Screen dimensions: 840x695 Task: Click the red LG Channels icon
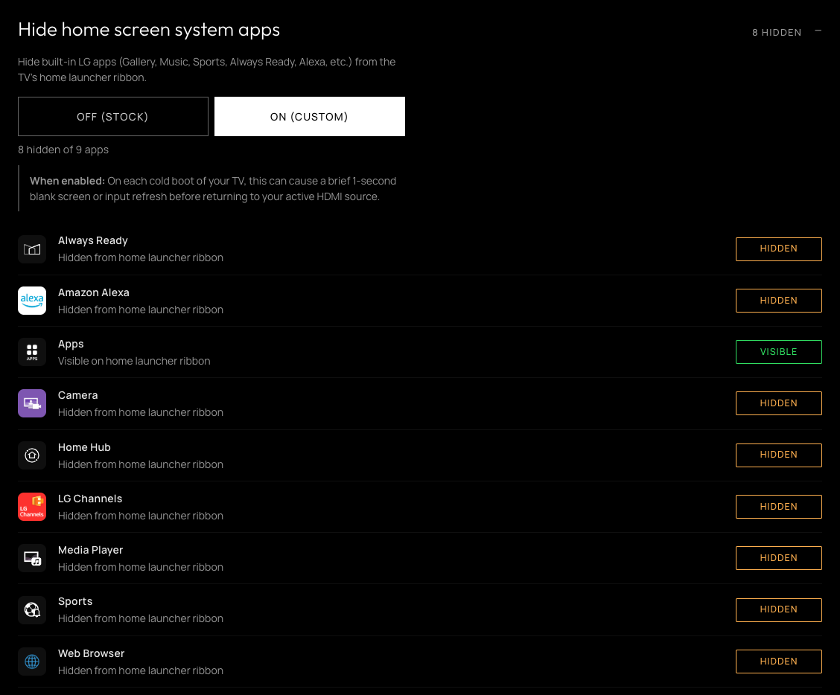coord(32,507)
